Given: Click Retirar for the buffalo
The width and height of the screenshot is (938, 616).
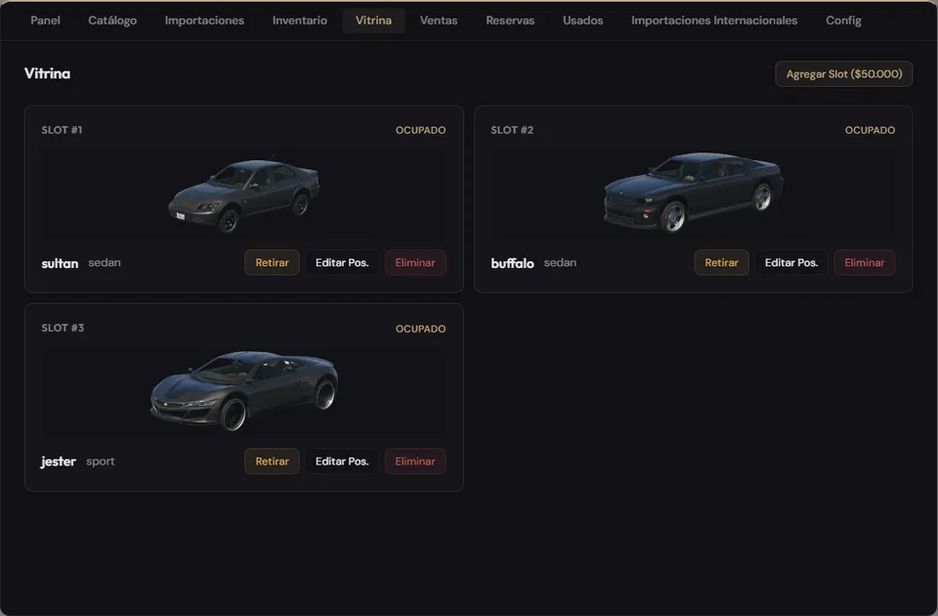Looking at the screenshot, I should [721, 263].
